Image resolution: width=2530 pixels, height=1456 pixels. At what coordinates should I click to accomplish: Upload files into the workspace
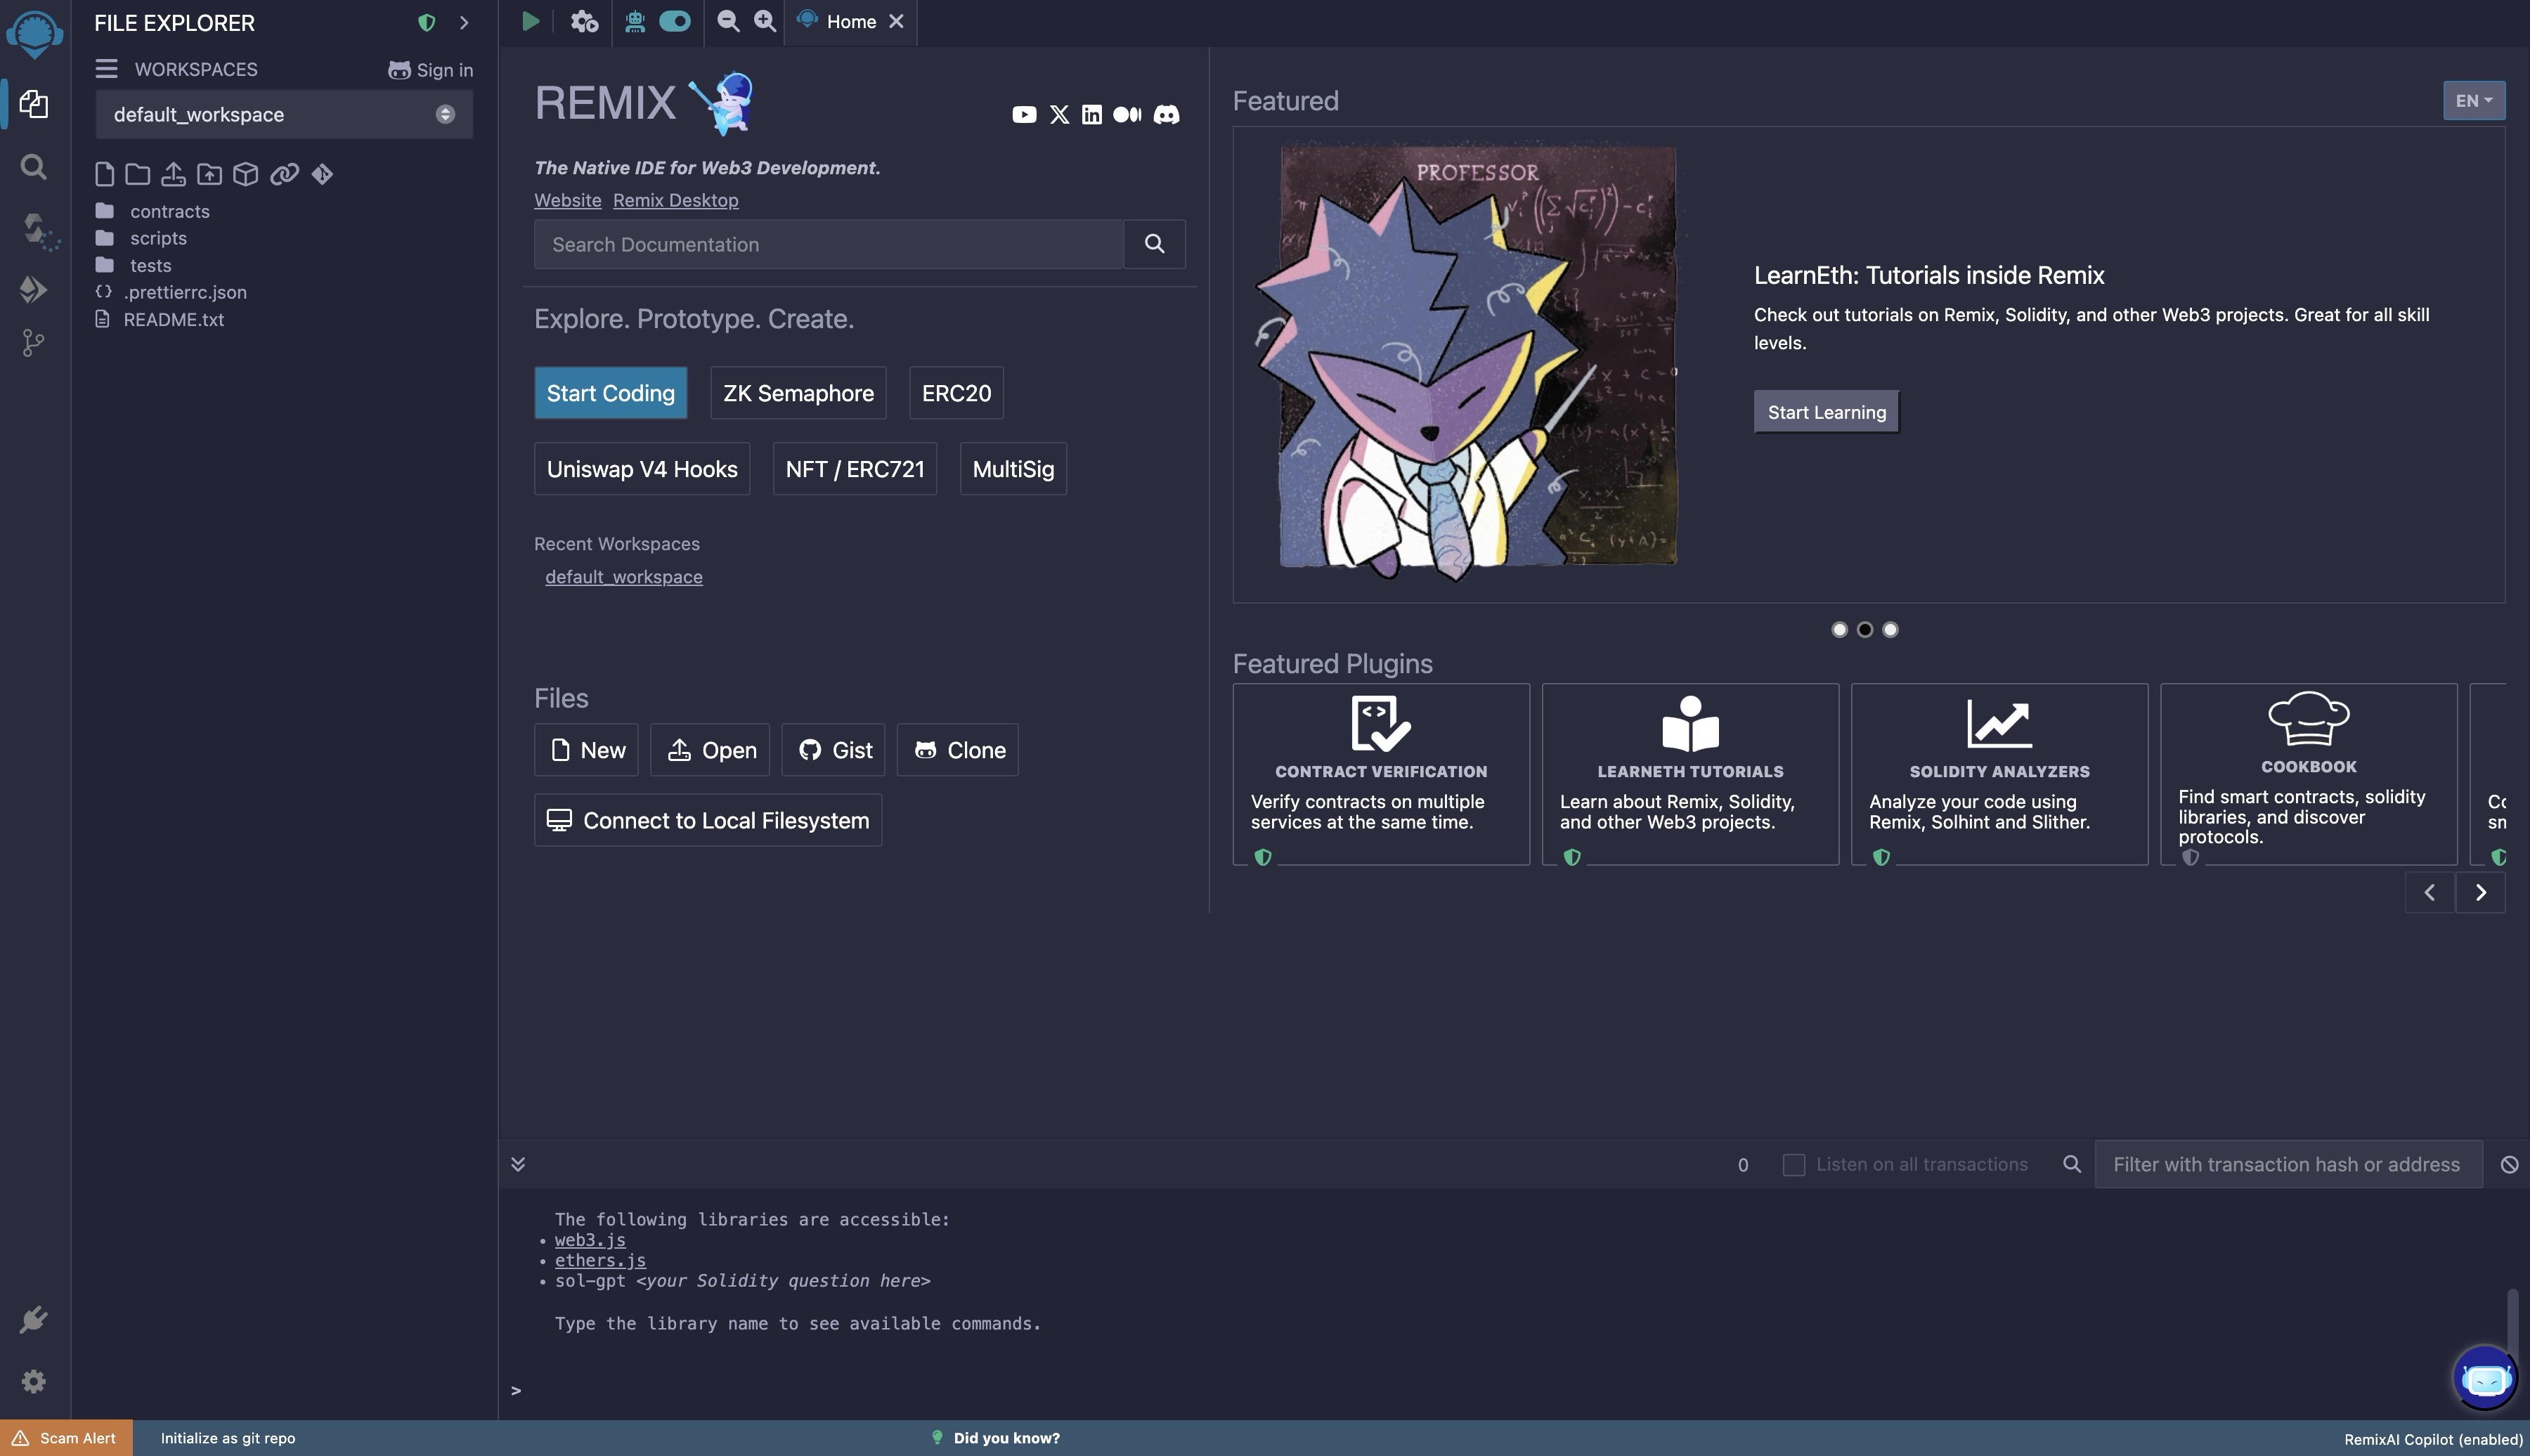(x=173, y=174)
